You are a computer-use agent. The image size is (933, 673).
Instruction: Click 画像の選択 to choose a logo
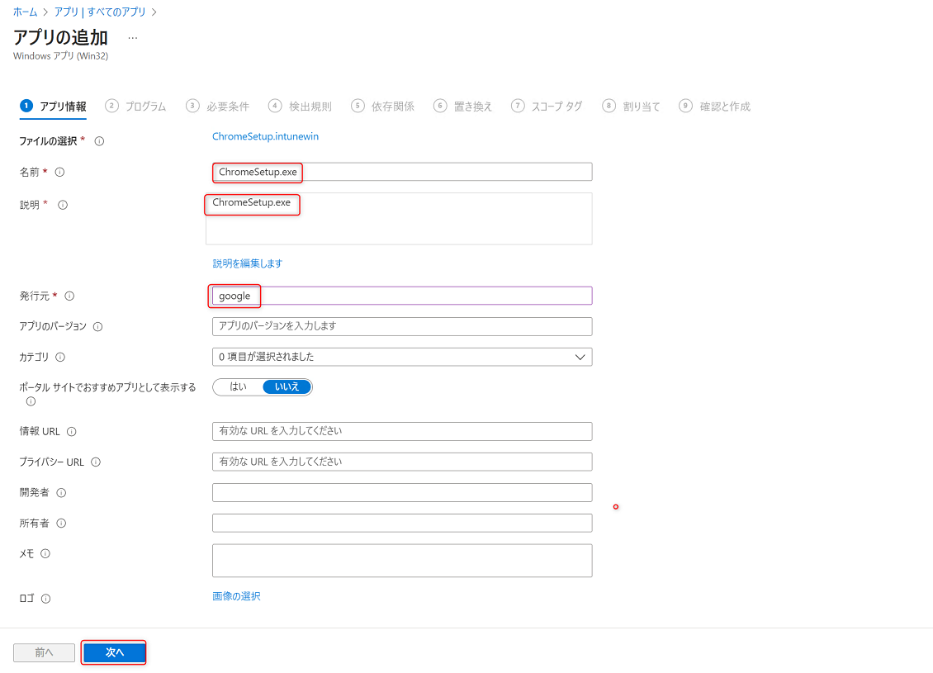click(236, 596)
